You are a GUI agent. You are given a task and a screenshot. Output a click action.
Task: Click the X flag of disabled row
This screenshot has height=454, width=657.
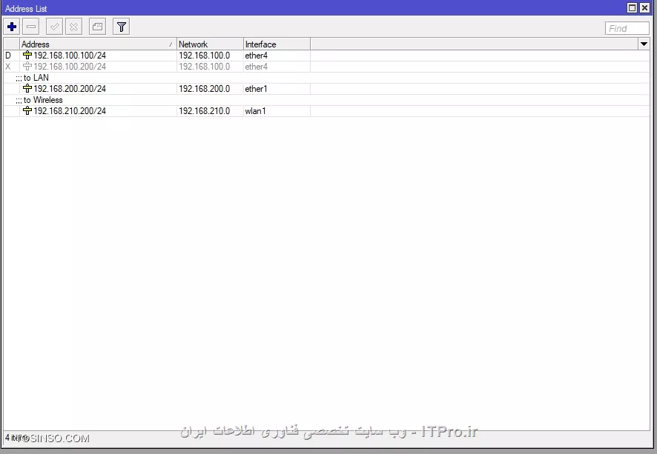pyautogui.click(x=8, y=67)
